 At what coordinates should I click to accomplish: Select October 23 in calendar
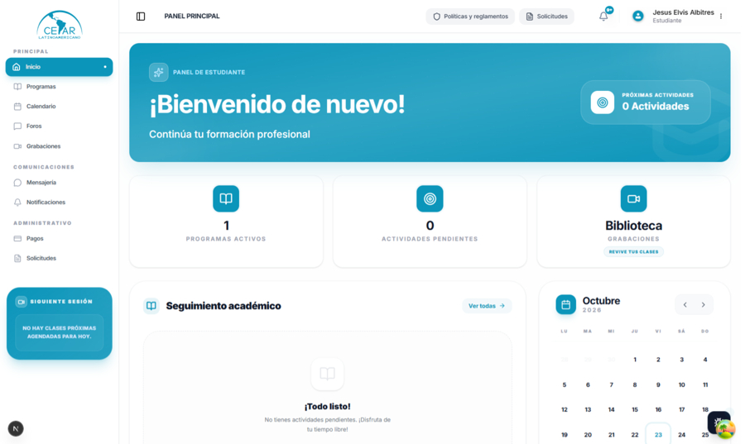tap(658, 435)
